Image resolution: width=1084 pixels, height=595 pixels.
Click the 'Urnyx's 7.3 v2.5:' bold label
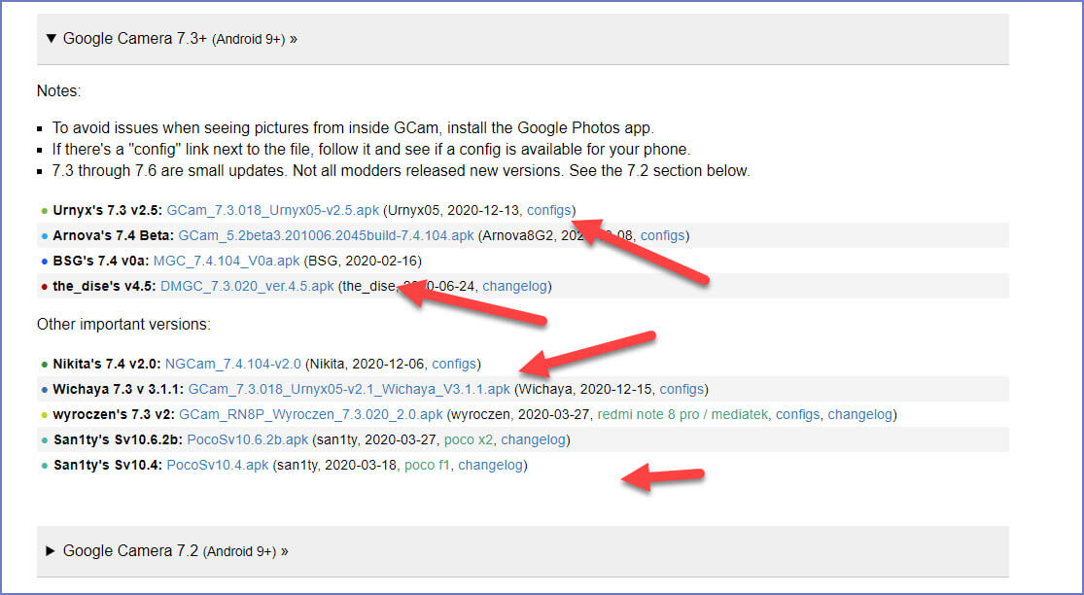pos(108,210)
